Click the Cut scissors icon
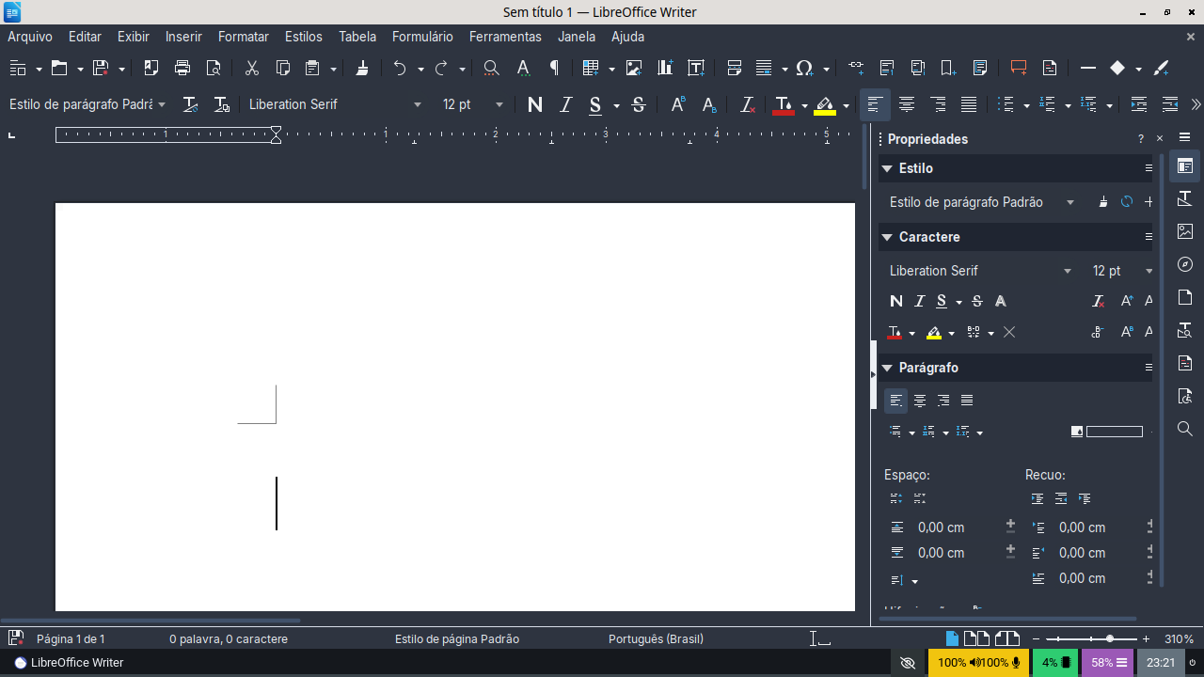 [251, 68]
